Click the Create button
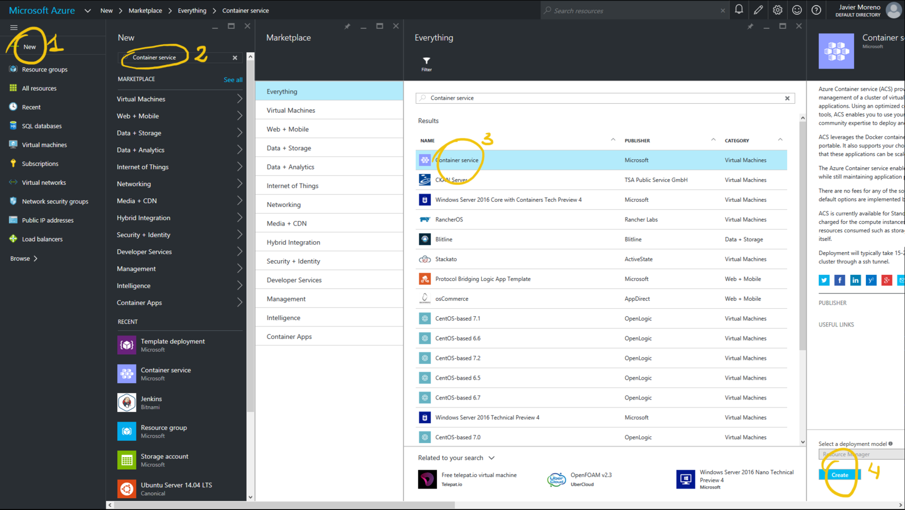Screen dimensions: 905x510 pos(840,475)
